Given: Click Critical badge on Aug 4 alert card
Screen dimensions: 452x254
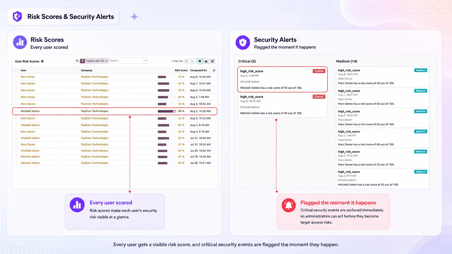Looking at the screenshot, I should pos(319,97).
